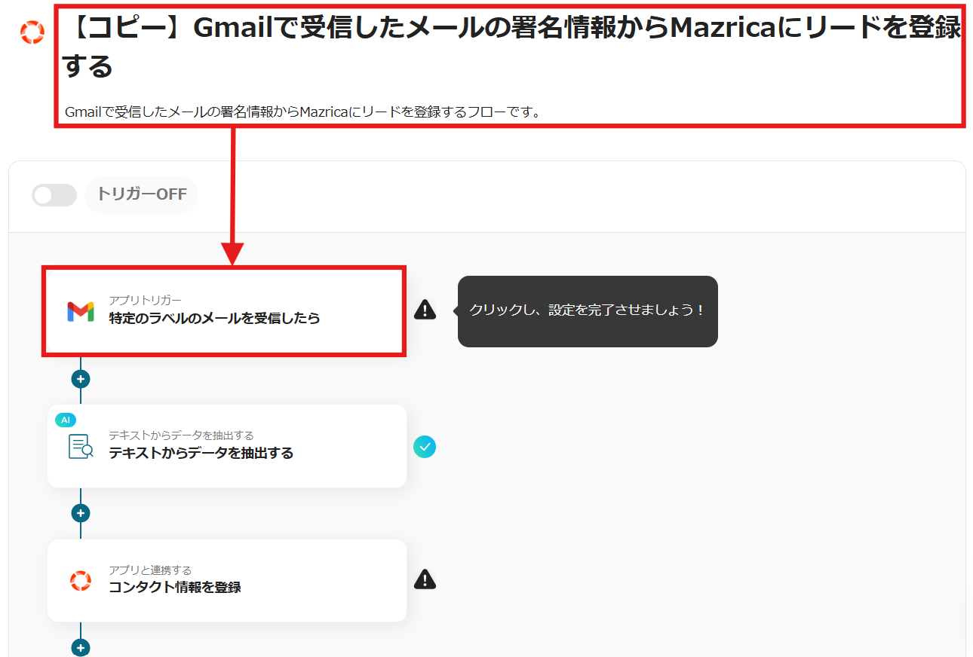Open the 特定のラベルのメールを受信したら trigger step
The height and width of the screenshot is (657, 973).
coord(224,310)
